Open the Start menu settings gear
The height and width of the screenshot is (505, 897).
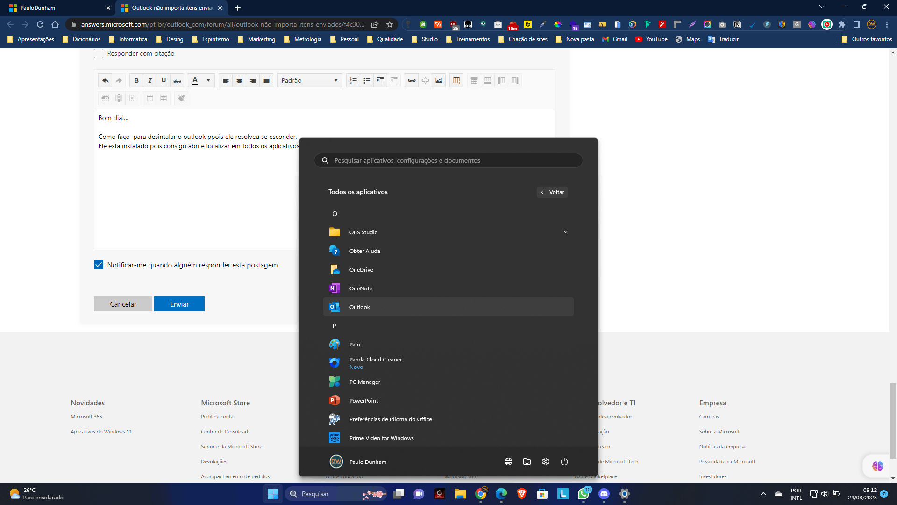coord(546,462)
